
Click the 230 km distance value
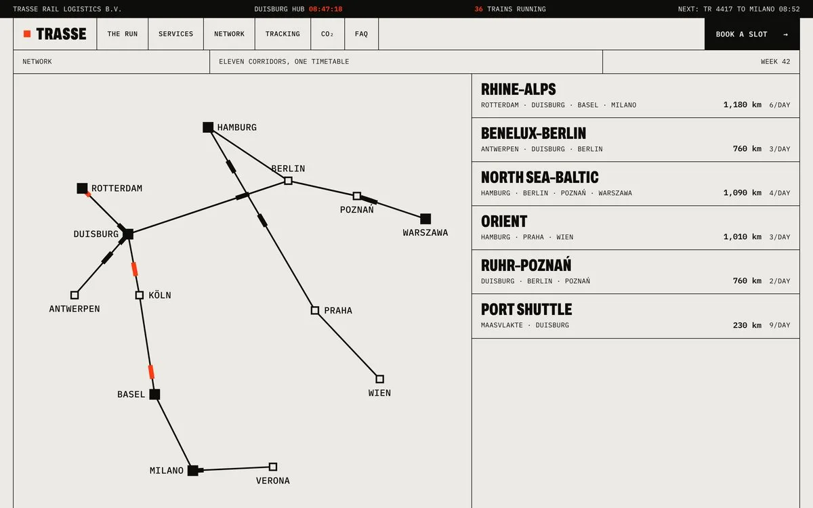click(747, 325)
